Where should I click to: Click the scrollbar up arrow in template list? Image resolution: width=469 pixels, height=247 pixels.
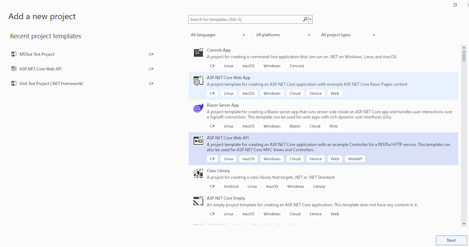tap(464, 48)
